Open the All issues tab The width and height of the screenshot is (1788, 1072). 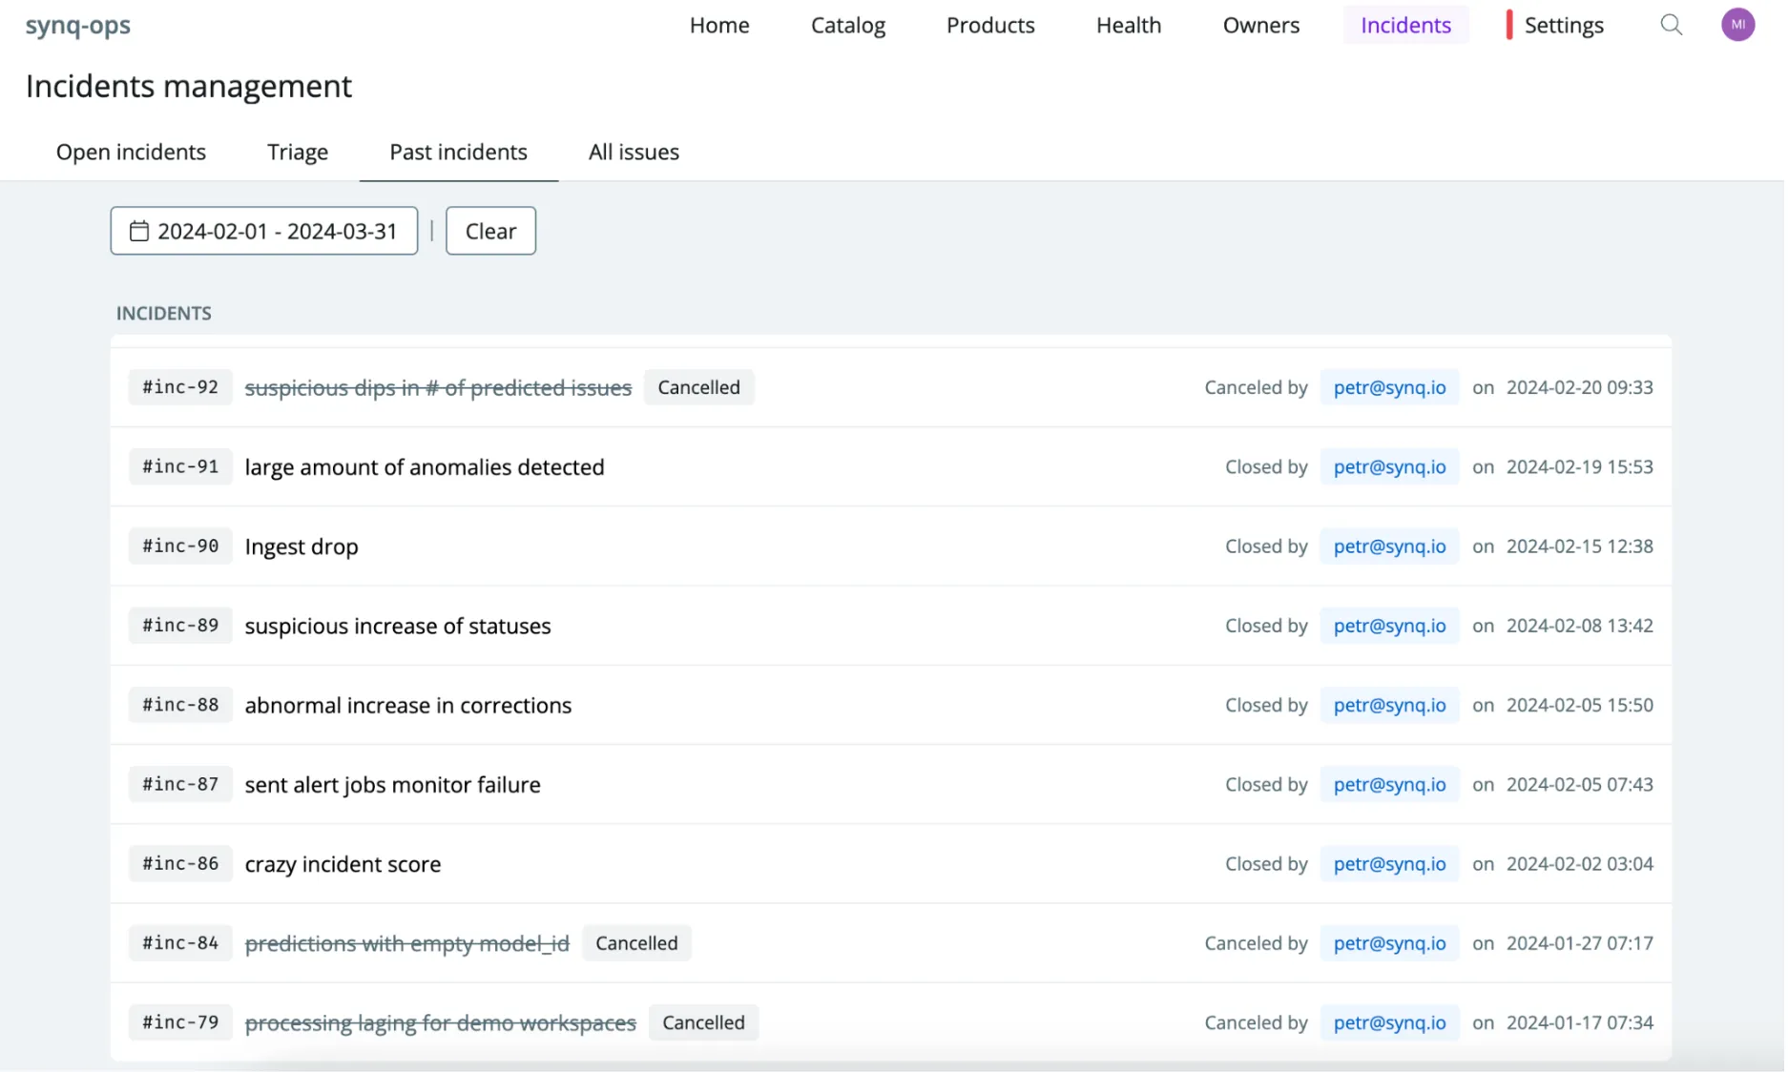633,152
